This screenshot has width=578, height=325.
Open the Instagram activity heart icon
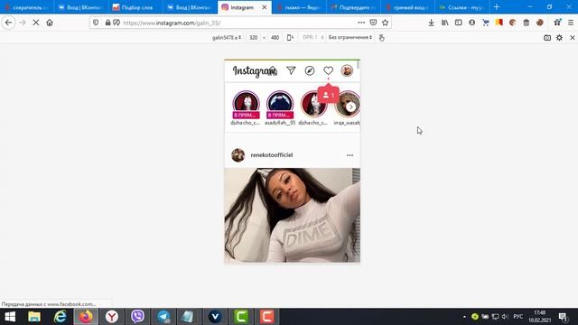tap(328, 70)
